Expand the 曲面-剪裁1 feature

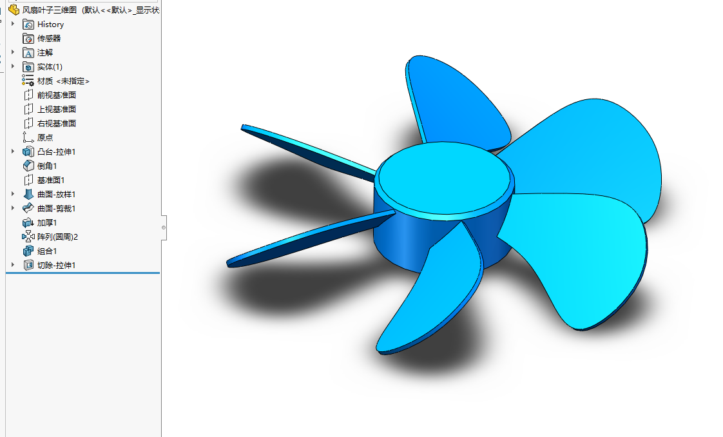[x=13, y=208]
